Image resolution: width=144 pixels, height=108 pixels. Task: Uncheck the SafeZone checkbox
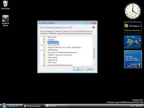[44, 40]
